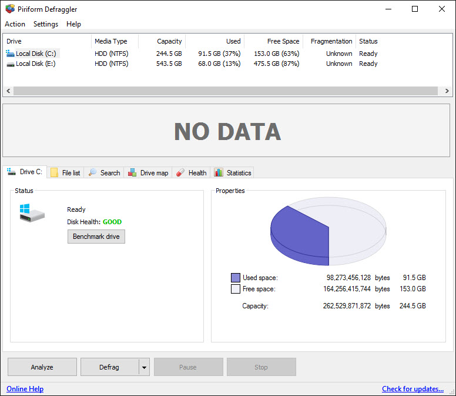Open the Action menu
Image resolution: width=456 pixels, height=396 pixels.
15,24
